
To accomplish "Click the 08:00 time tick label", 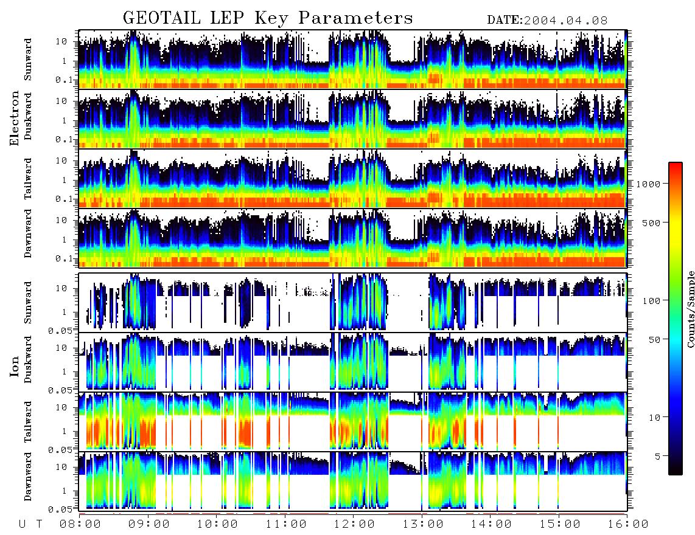I will 80,524.
